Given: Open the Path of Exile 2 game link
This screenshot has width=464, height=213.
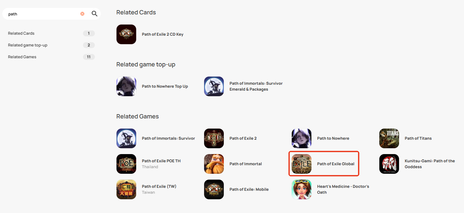Looking at the screenshot, I should coord(243,138).
